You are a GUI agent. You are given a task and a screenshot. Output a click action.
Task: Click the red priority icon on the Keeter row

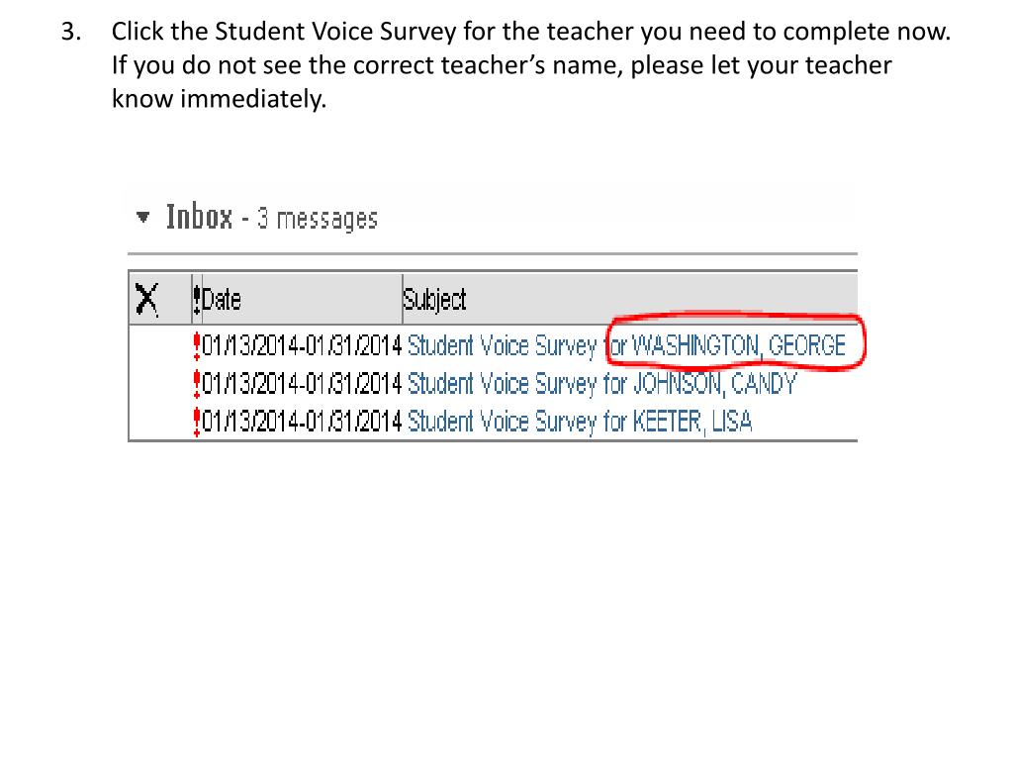(x=197, y=421)
